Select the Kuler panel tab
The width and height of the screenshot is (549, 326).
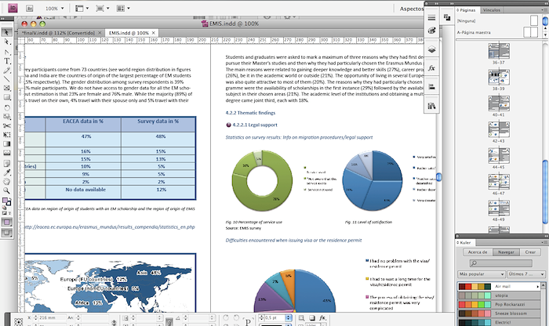pos(465,242)
